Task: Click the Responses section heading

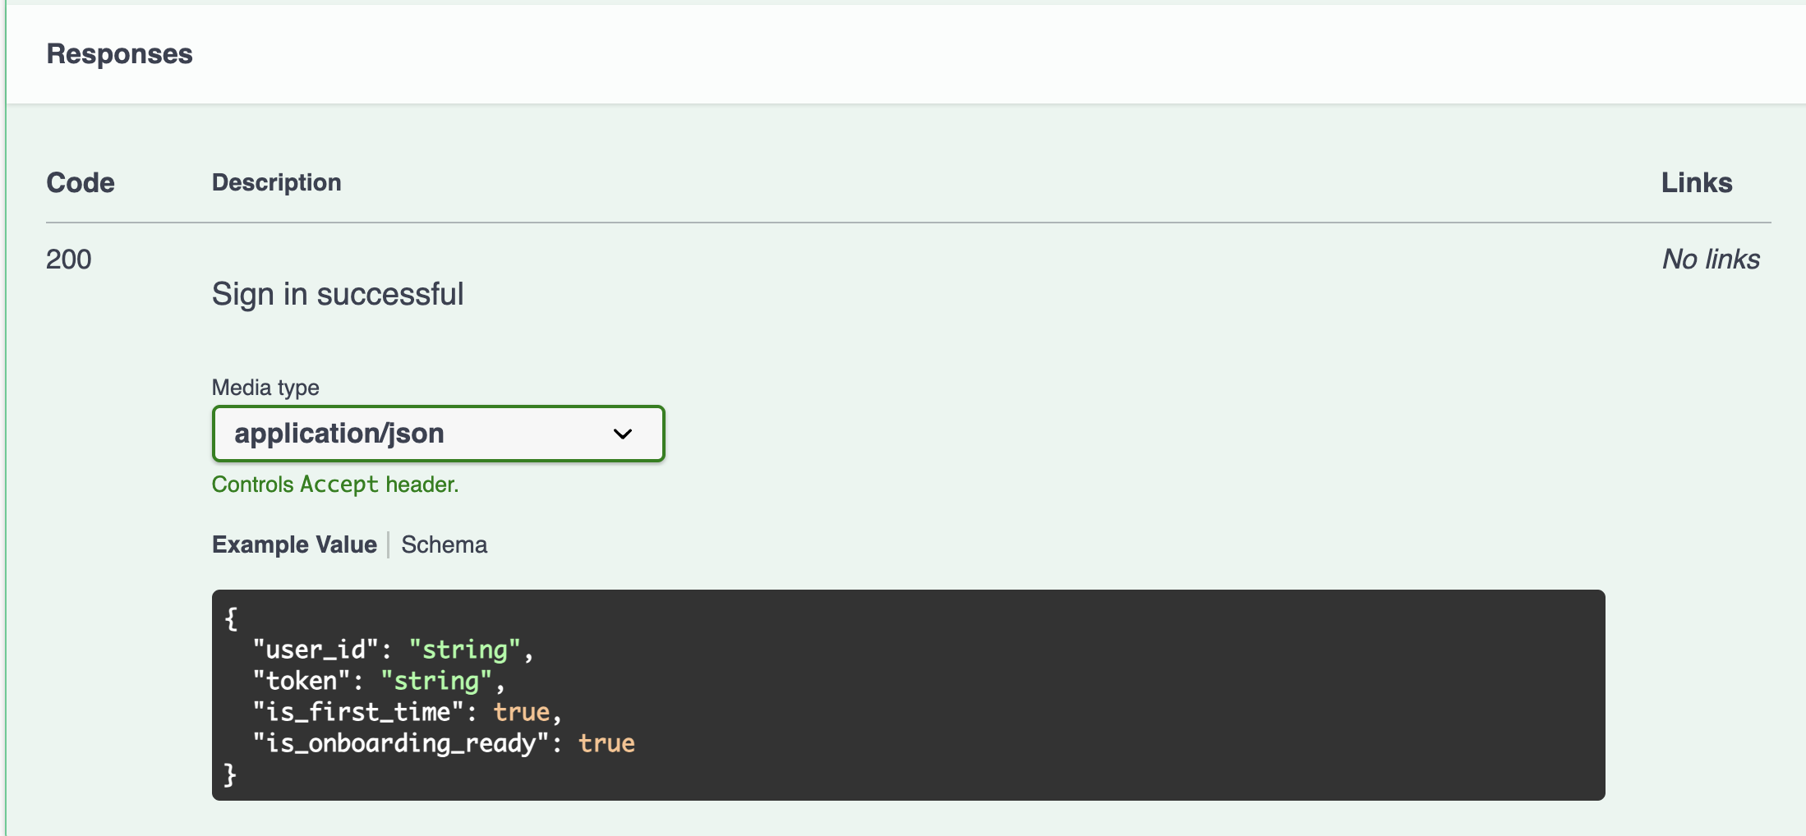Action: 119,54
